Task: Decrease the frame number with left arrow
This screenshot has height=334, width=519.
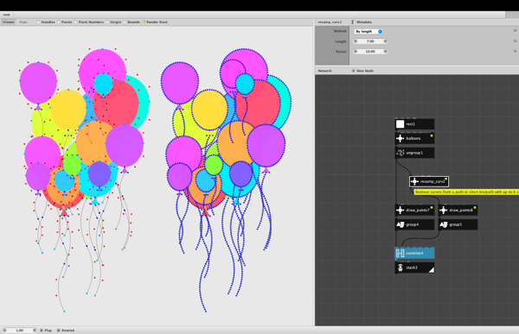Action: click(4, 330)
